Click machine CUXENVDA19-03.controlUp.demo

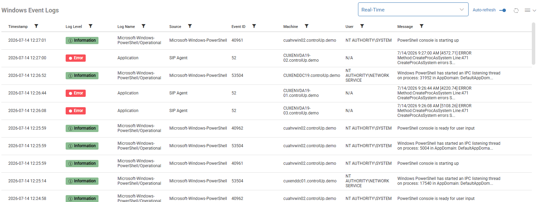(x=301, y=111)
